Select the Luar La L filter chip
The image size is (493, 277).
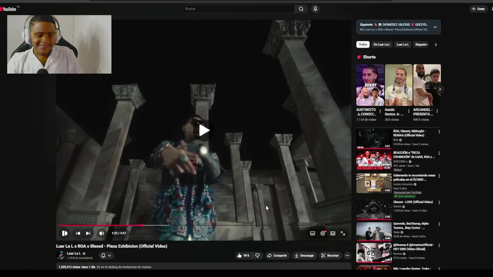402,45
